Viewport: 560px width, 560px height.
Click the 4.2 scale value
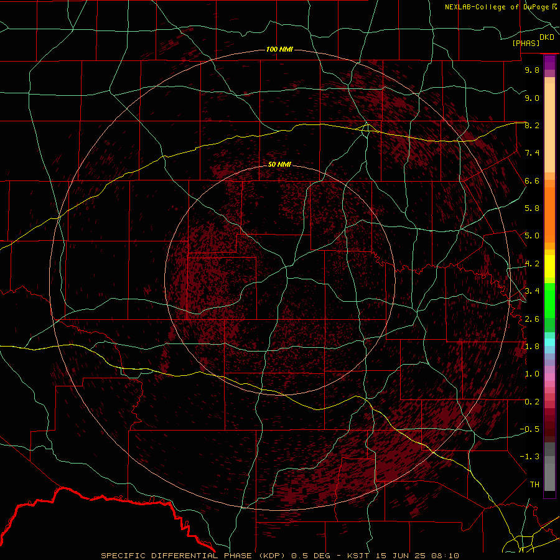point(532,264)
